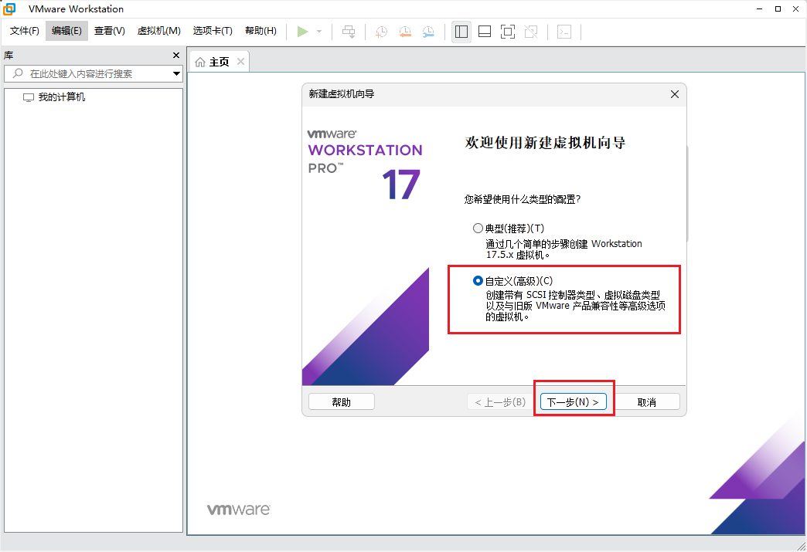Select the 自定义(高级)(C) radio button
Screen dimensions: 807x552
pos(478,280)
